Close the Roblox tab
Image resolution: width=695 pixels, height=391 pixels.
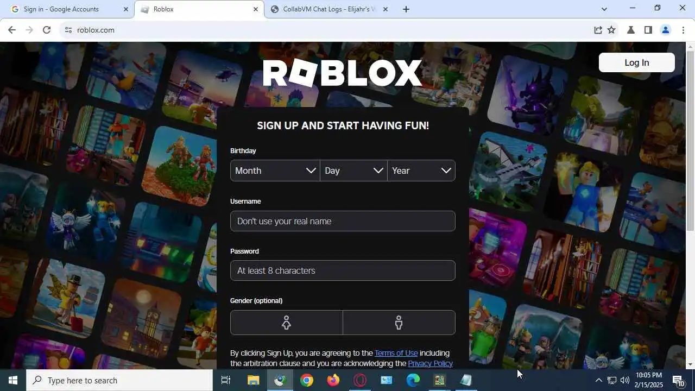pos(256,9)
